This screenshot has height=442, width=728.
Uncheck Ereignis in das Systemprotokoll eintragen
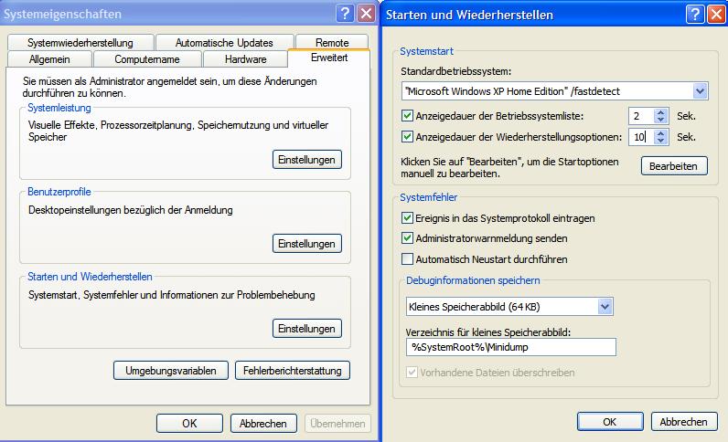point(407,217)
